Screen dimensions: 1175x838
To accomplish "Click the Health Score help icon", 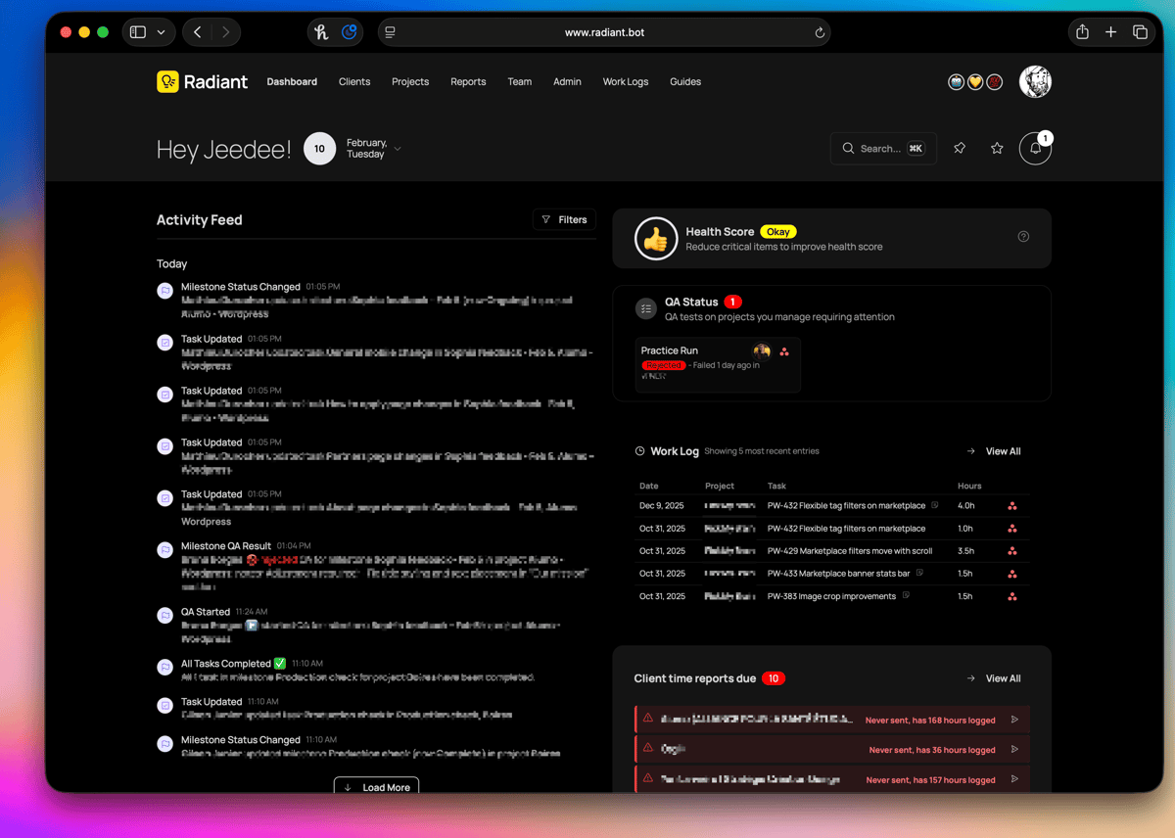I will 1023,237.
